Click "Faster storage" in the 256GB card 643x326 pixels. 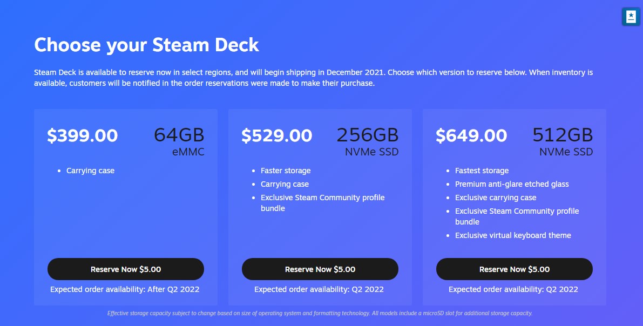286,171
